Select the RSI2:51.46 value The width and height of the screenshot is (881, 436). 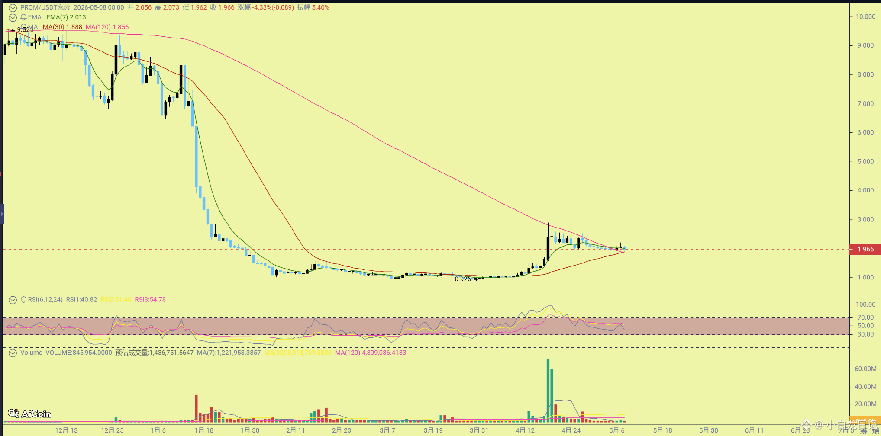pos(116,300)
